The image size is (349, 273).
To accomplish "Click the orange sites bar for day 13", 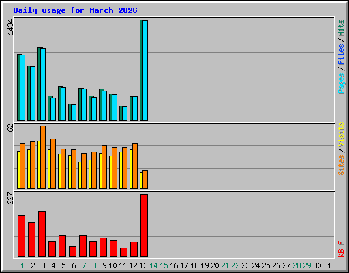I will (145, 179).
